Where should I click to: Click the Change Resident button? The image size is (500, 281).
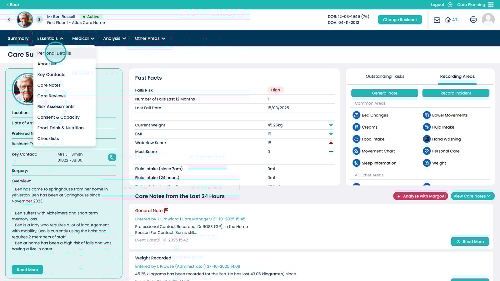[400, 20]
